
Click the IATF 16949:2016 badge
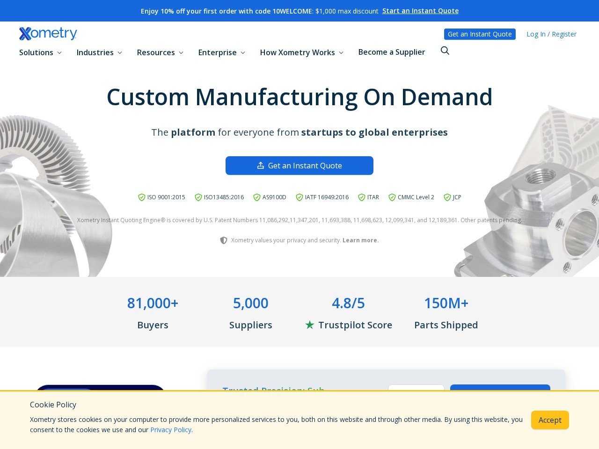(323, 197)
